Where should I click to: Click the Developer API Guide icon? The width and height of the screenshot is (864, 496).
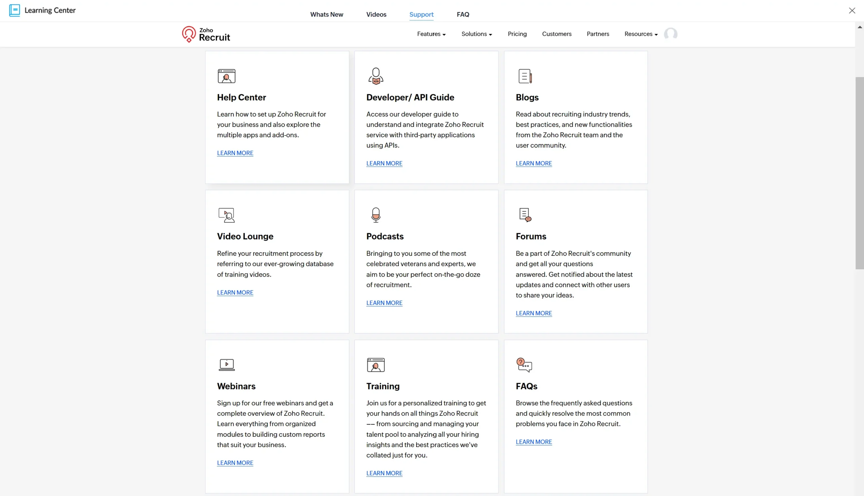pos(375,75)
